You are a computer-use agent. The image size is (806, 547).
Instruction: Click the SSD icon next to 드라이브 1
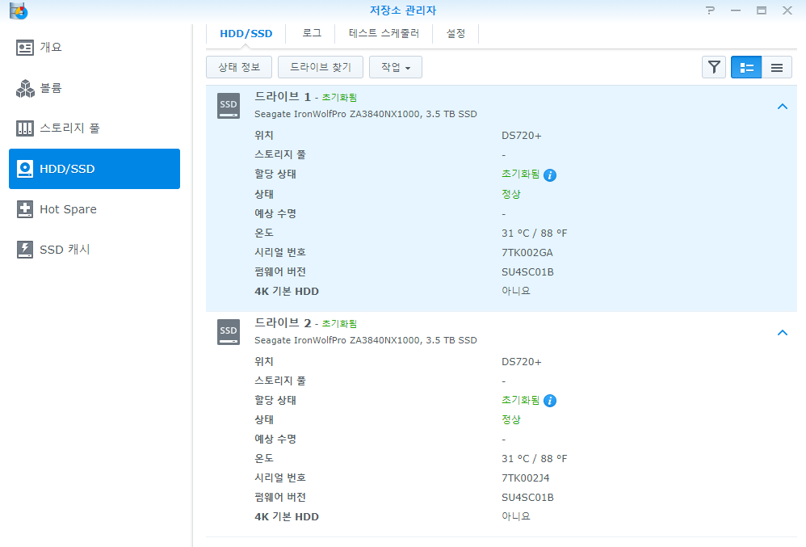pos(229,106)
